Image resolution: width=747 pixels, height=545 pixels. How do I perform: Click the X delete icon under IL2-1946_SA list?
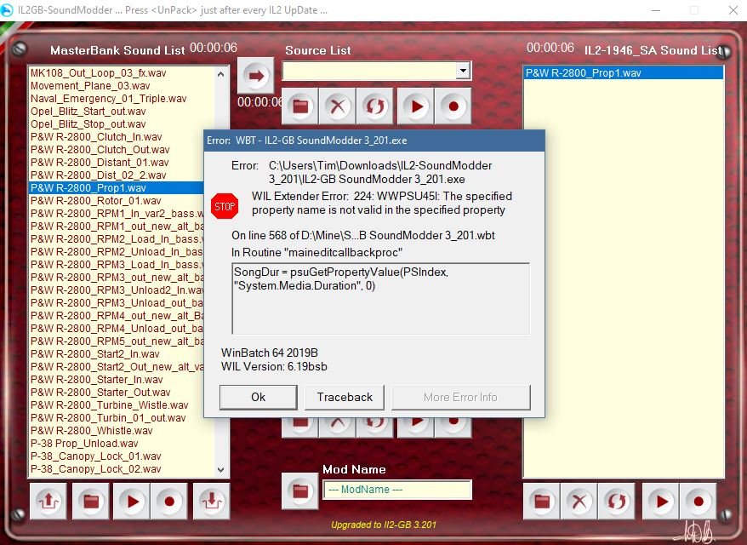click(x=579, y=501)
